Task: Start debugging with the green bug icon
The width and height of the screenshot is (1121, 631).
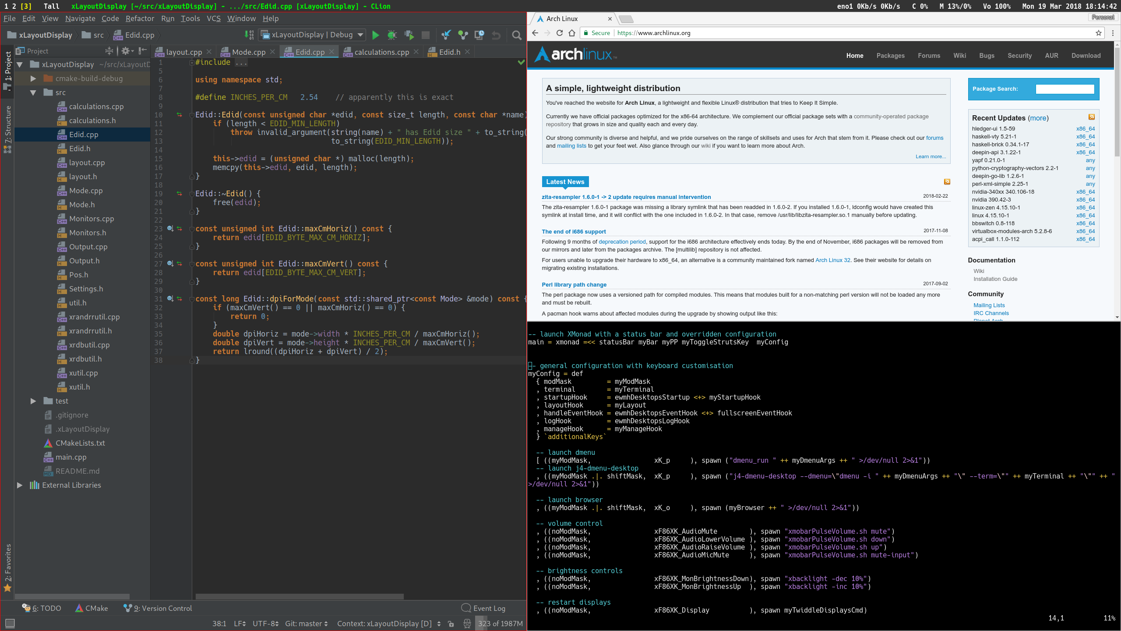Action: 392,35
